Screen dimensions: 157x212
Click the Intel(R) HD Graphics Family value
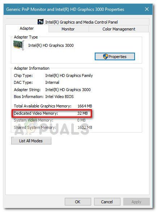pyautogui.click(x=69, y=76)
